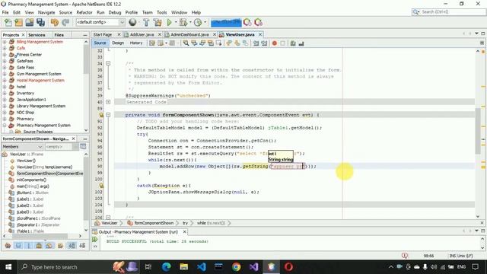
Task: Expand the Billing Management System project
Action: tap(5, 42)
